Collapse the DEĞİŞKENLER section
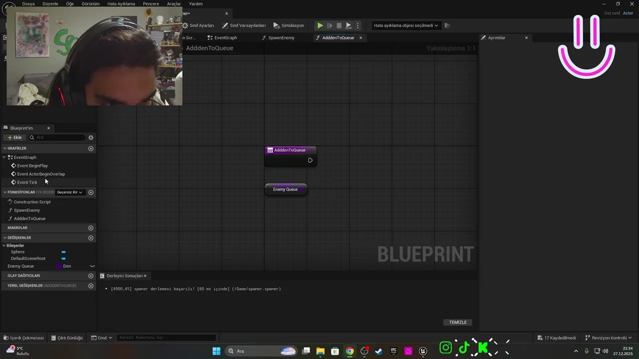 coord(4,238)
